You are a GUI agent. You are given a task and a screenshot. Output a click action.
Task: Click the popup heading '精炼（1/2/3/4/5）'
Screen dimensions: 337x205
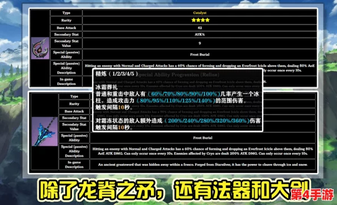point(117,74)
